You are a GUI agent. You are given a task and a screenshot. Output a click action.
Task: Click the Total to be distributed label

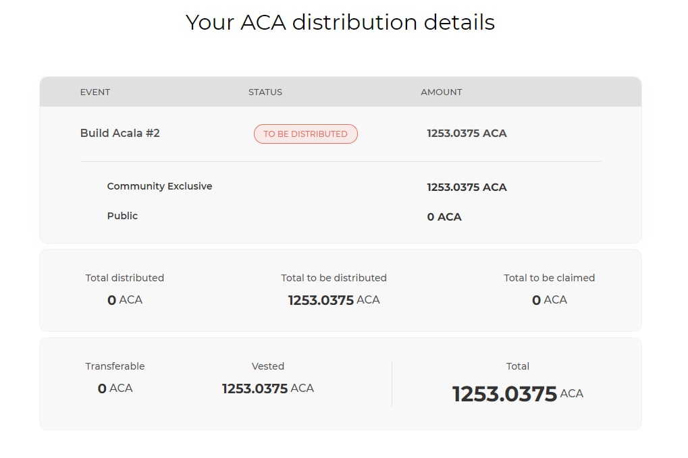click(334, 278)
